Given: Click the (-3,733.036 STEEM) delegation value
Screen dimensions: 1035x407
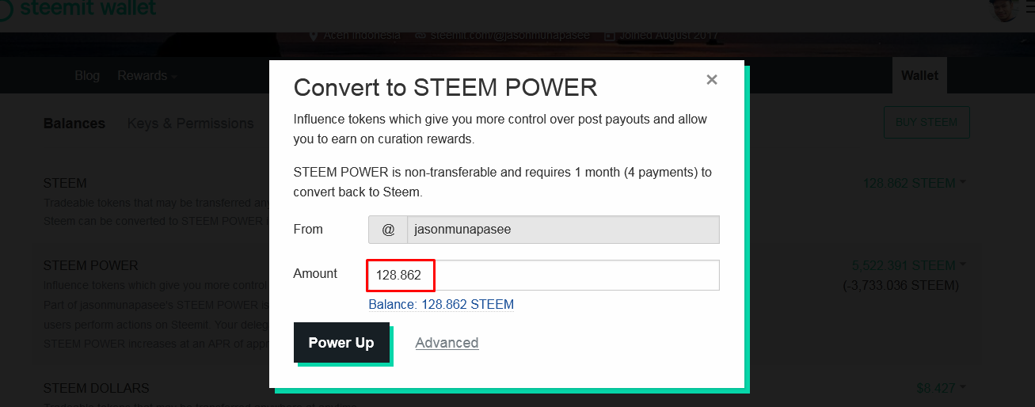Looking at the screenshot, I should [x=900, y=285].
